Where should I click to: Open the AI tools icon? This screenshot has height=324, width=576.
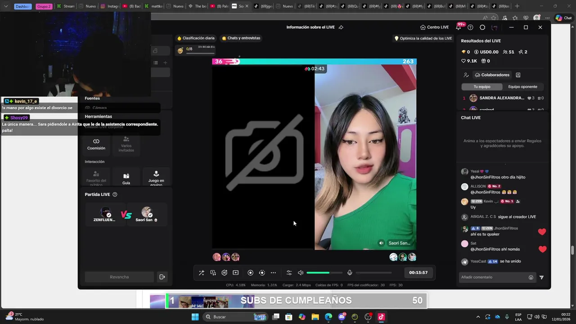pos(224,273)
